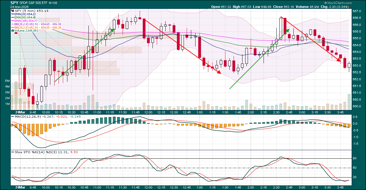Click the -1.0 MACD axis label
The height and width of the screenshot is (190, 366).
point(356,137)
